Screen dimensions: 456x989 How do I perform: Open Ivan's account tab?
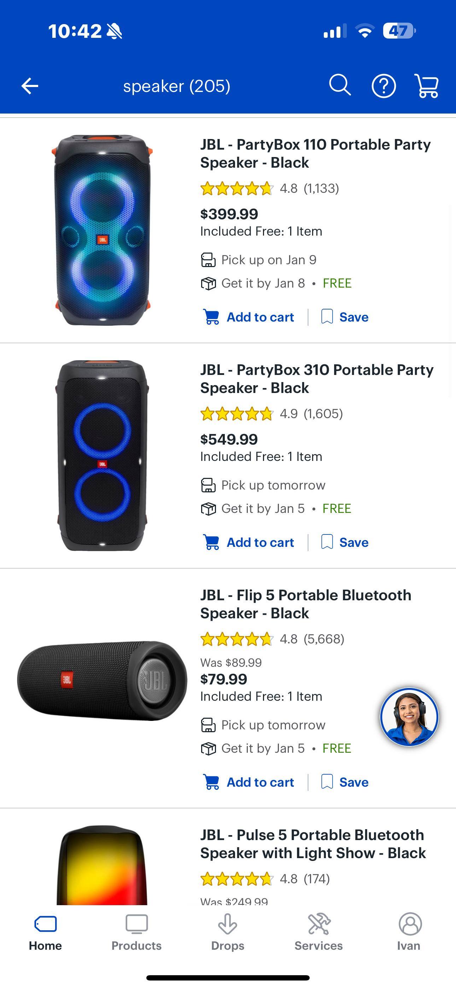click(409, 932)
